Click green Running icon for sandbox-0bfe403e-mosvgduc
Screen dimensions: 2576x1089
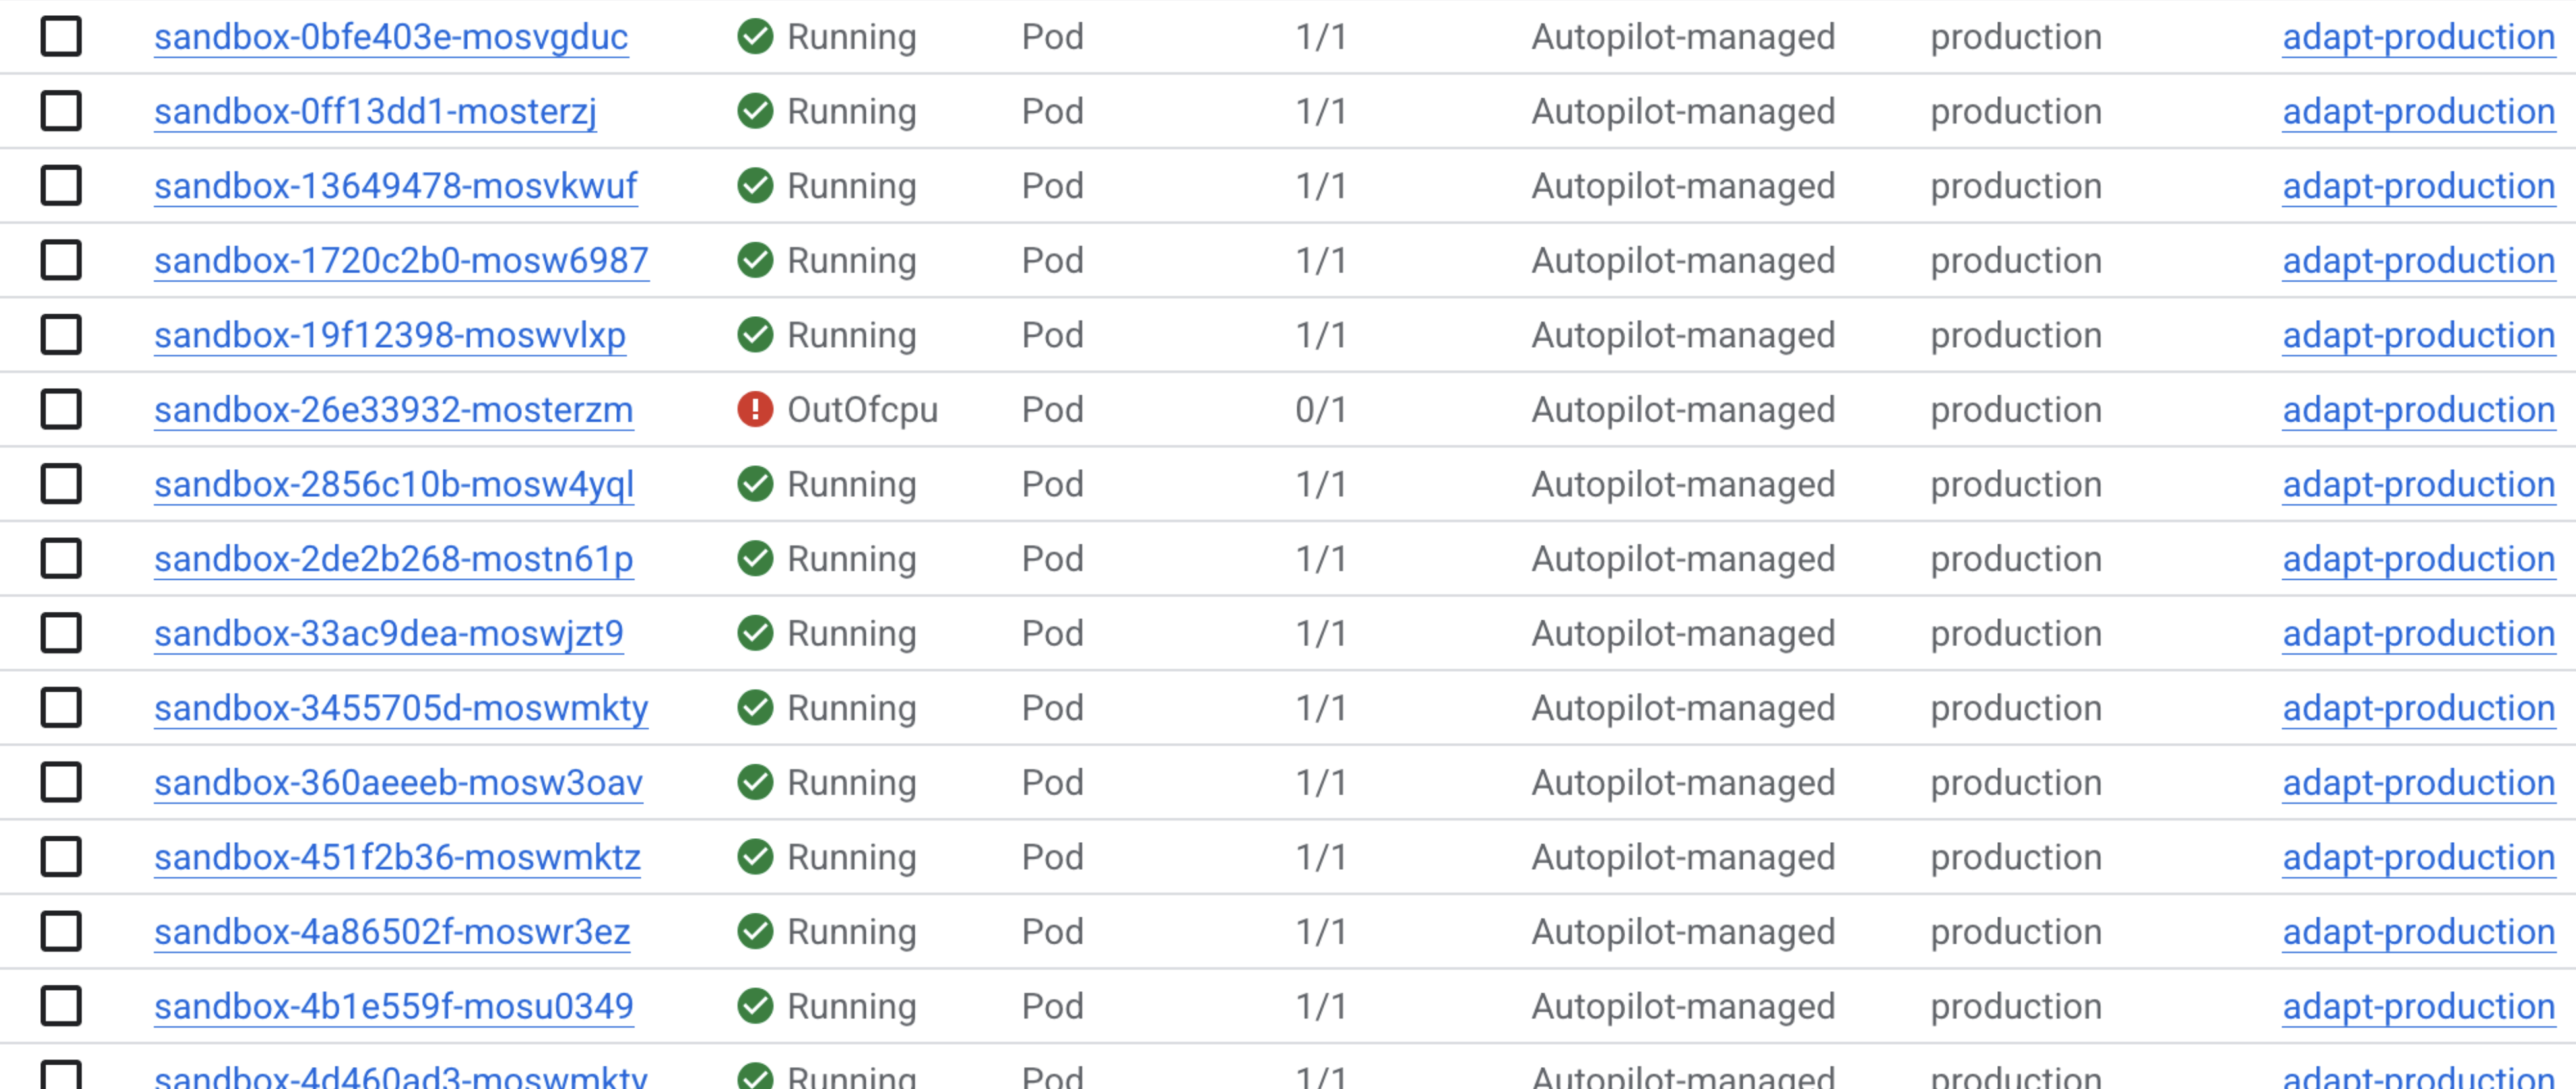tap(755, 37)
